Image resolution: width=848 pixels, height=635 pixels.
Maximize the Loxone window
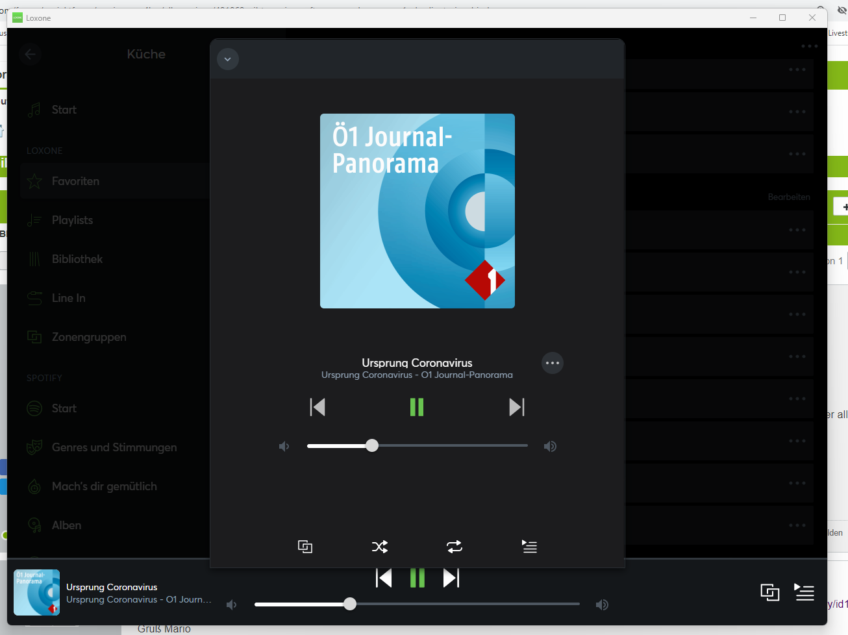point(782,18)
